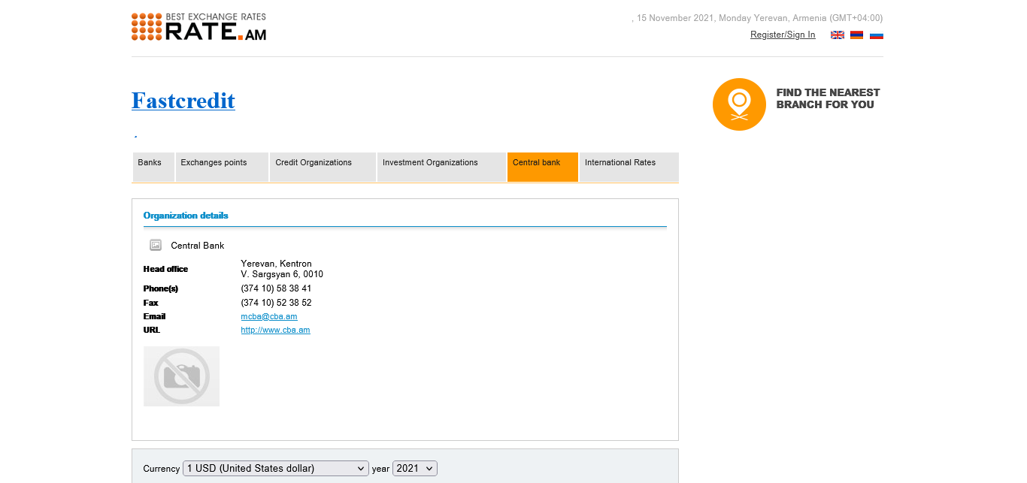Open the Fastcredit heading link
This screenshot has width=1027, height=483.
tap(183, 101)
